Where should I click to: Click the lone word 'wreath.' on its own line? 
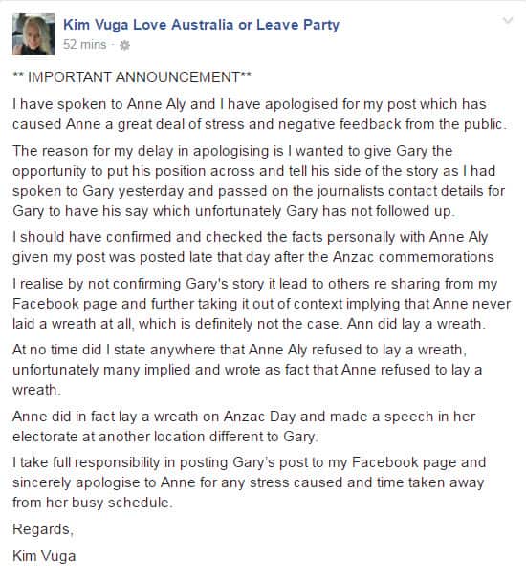pyautogui.click(x=36, y=390)
